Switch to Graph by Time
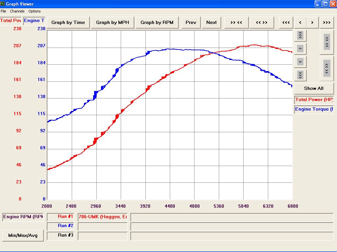337x252 pixels. point(68,22)
